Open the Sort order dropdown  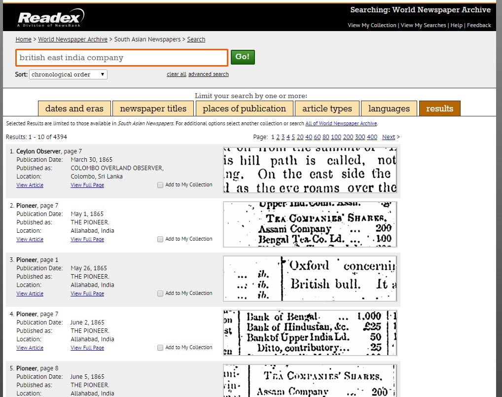click(68, 74)
